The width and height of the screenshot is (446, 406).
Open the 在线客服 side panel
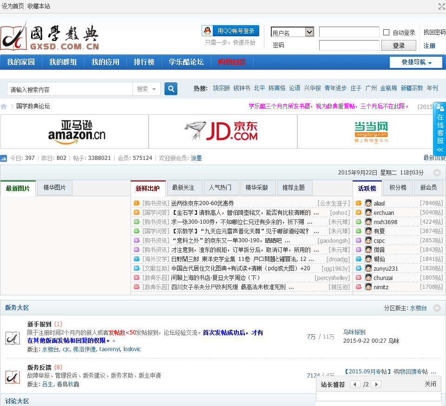click(440, 129)
